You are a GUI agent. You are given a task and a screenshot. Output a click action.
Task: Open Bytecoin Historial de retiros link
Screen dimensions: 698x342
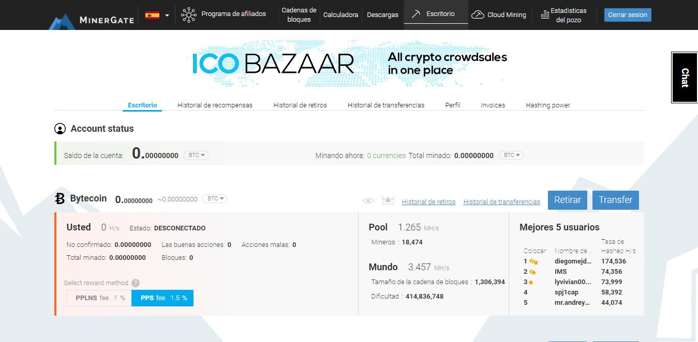[428, 201]
